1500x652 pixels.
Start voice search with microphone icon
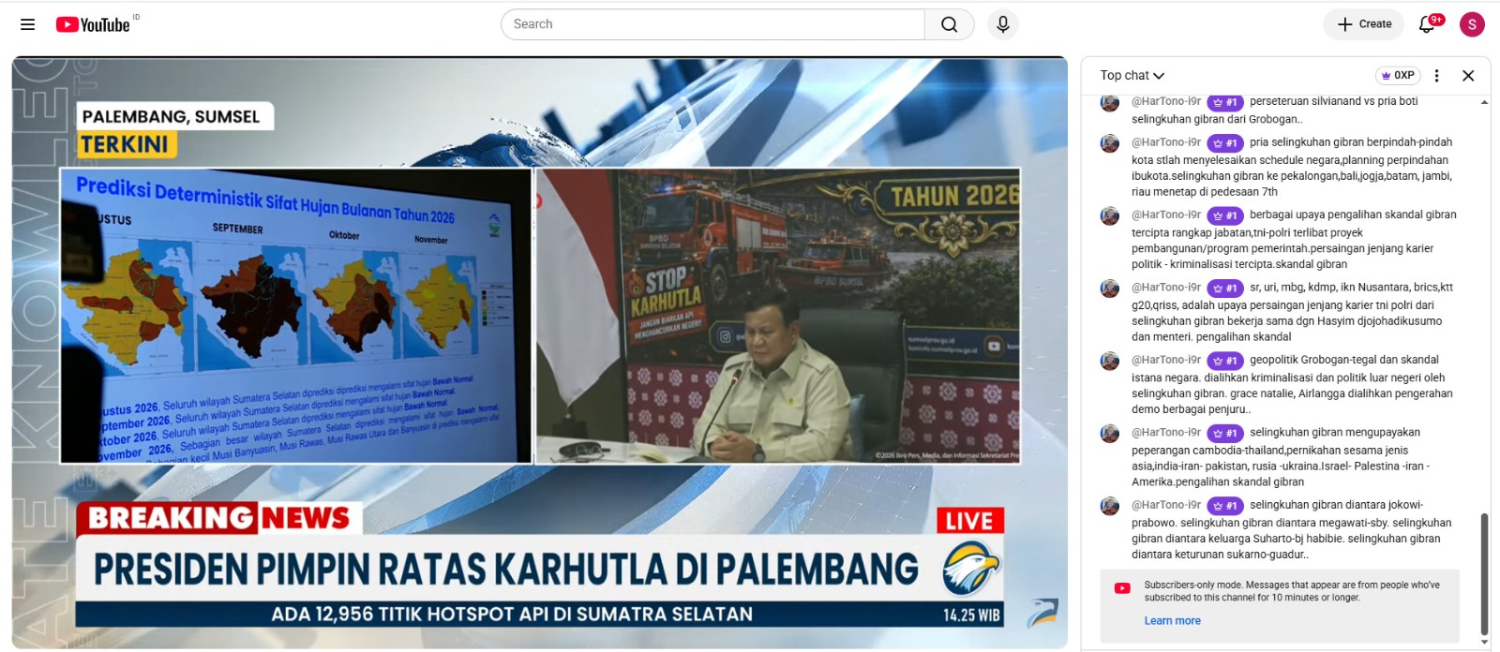pos(1003,24)
